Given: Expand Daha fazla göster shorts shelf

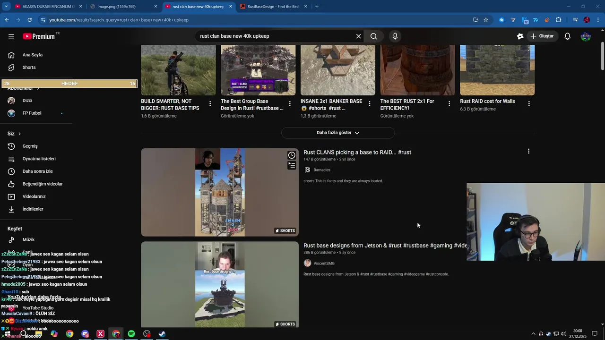Looking at the screenshot, I should point(338,133).
